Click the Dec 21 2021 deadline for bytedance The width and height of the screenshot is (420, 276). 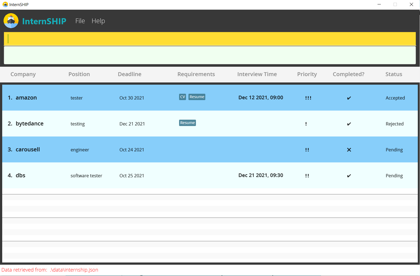[132, 124]
